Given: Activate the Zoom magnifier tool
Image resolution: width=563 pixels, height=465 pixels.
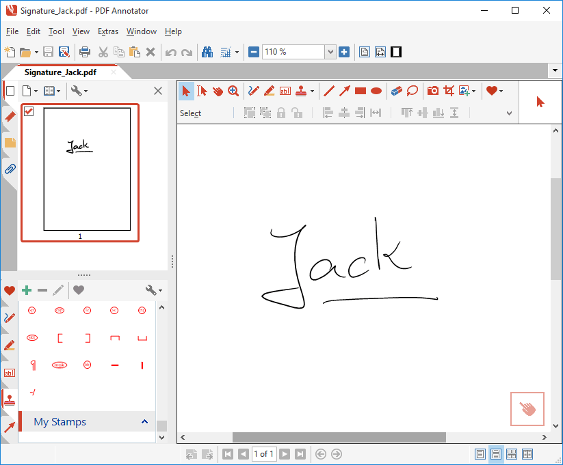Looking at the screenshot, I should tap(234, 90).
